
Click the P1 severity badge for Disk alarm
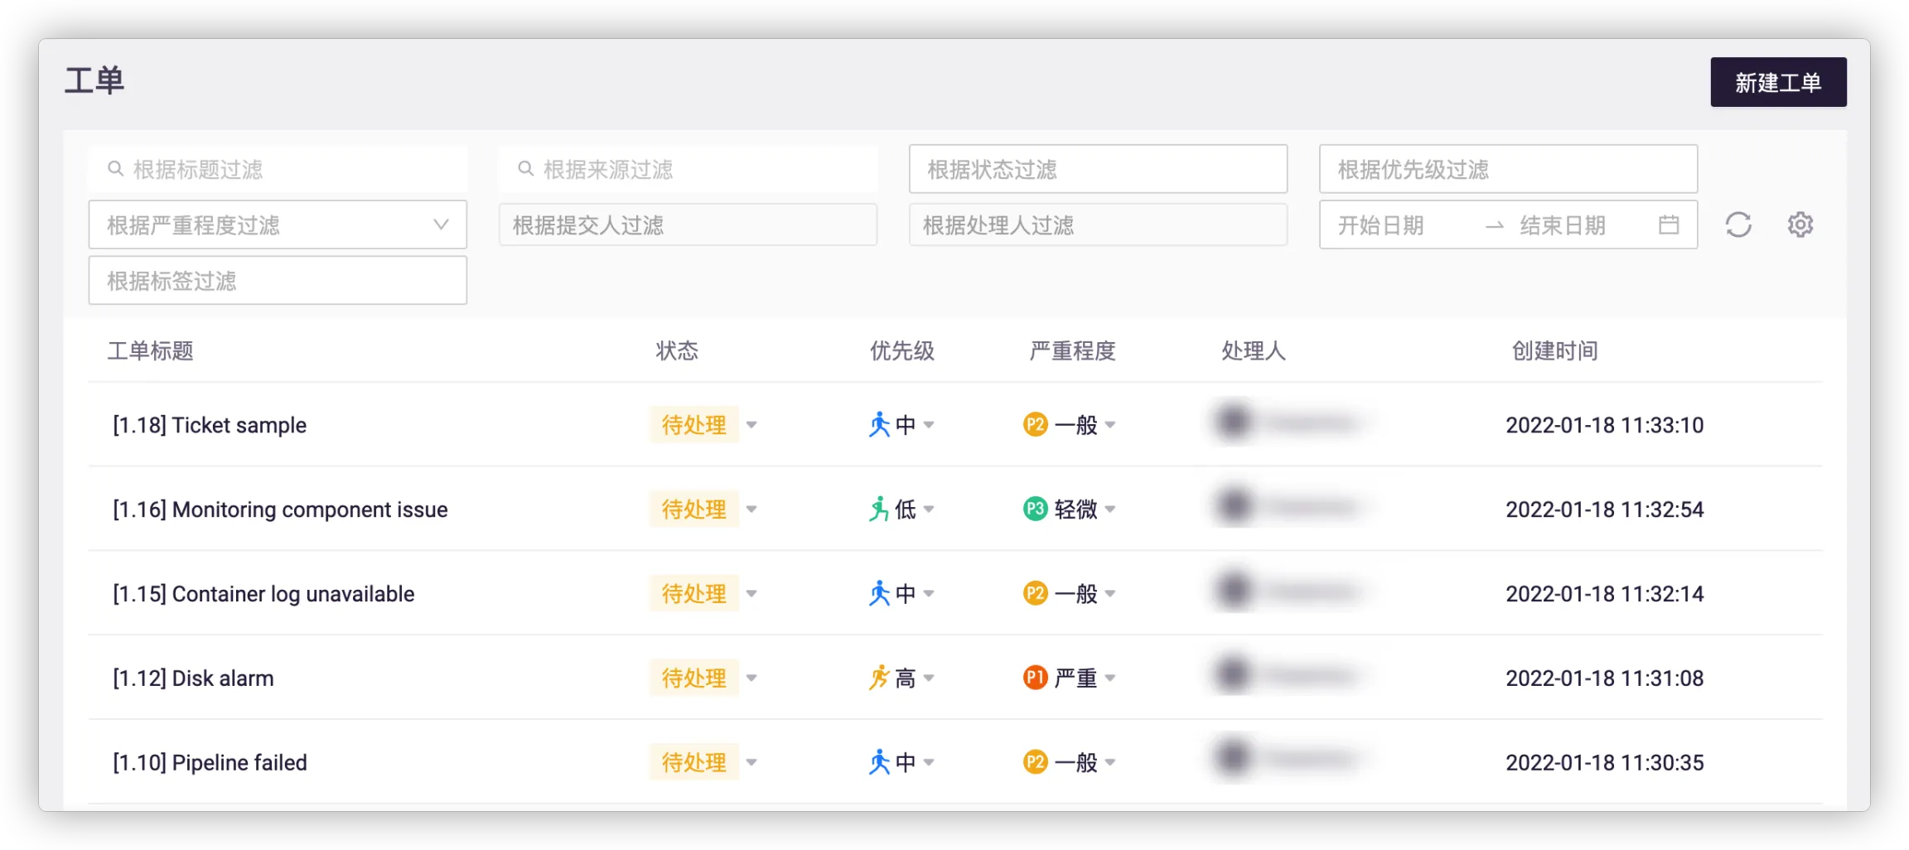point(1035,678)
